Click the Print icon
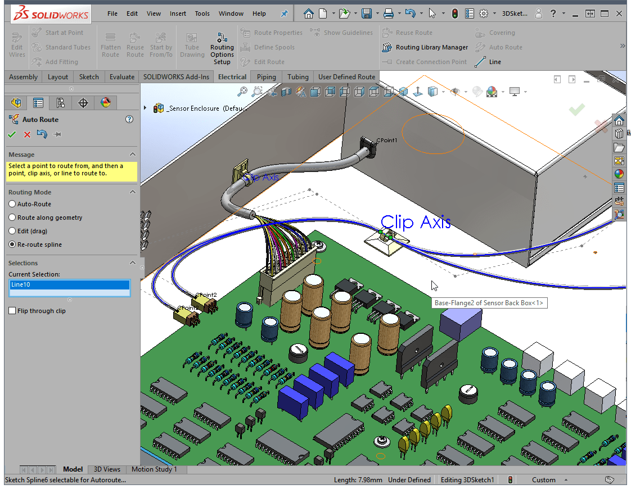This screenshot has width=631, height=489. [x=389, y=13]
